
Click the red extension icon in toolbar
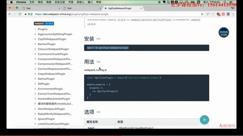223,14
